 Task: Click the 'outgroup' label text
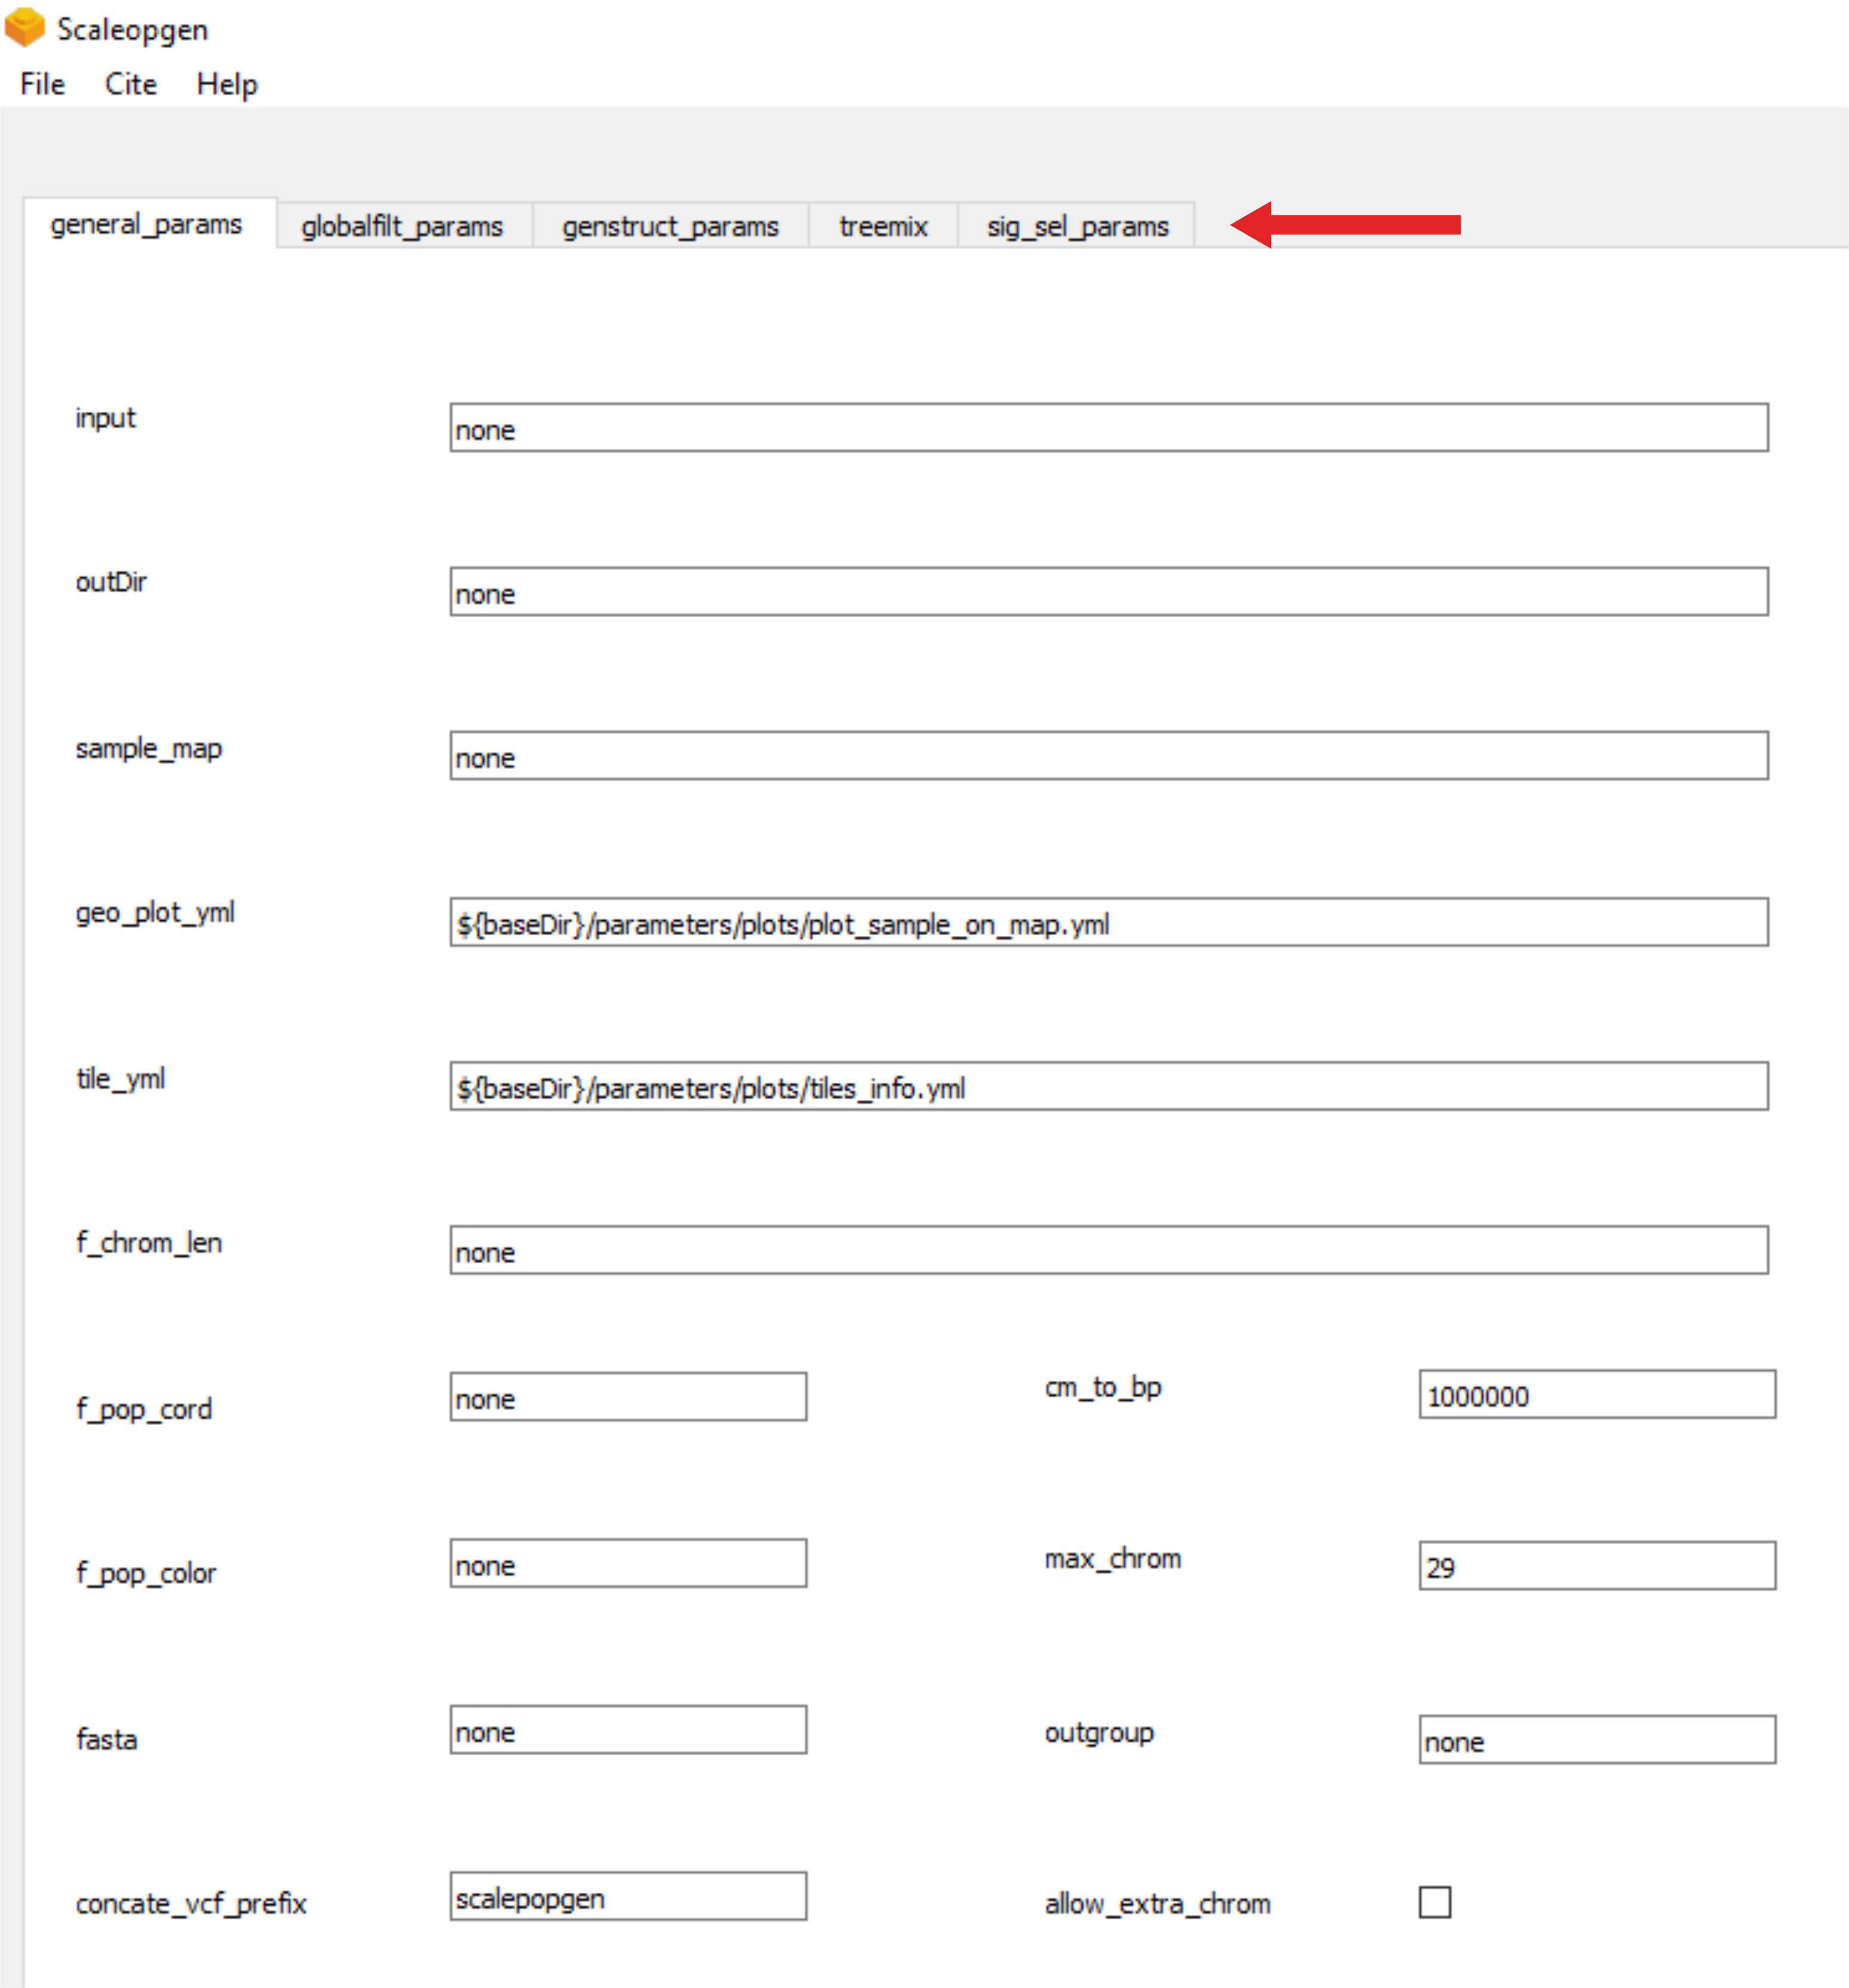1099,1733
